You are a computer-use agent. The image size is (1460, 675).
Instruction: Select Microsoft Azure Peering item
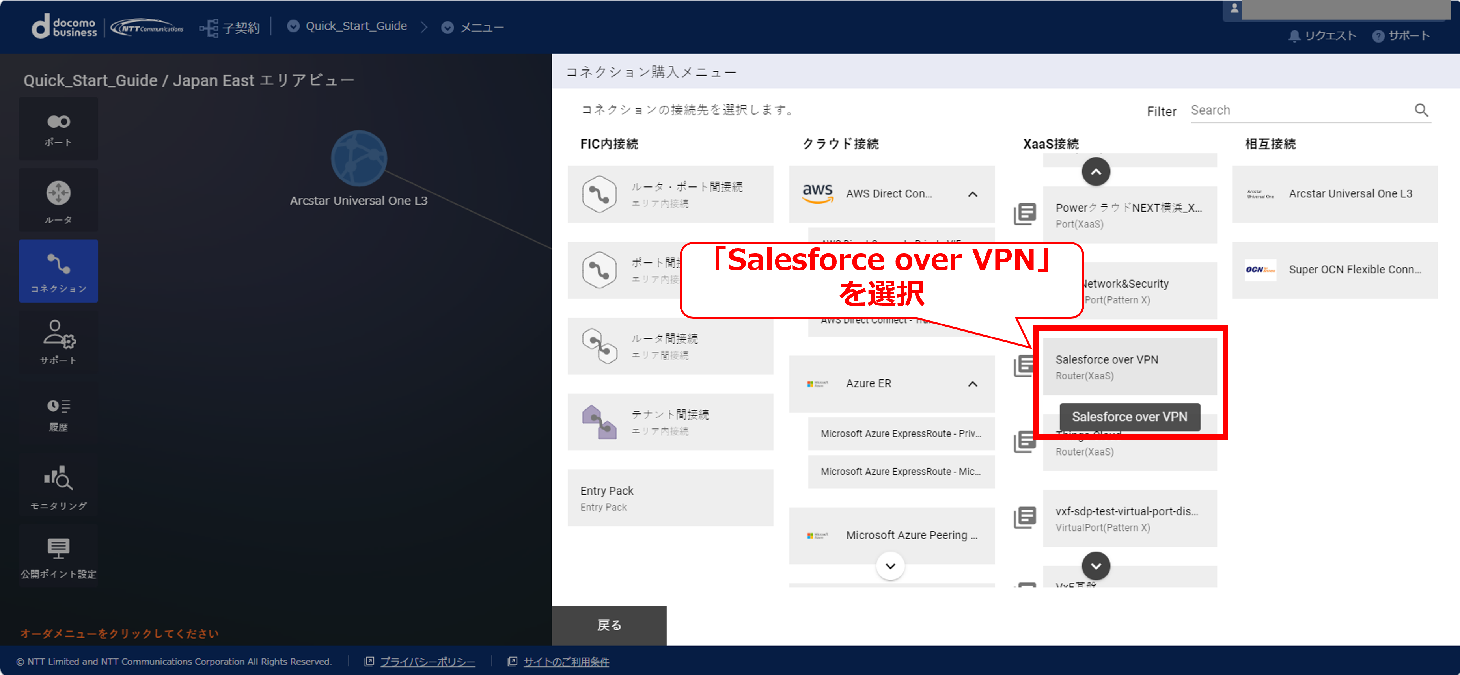click(x=891, y=535)
